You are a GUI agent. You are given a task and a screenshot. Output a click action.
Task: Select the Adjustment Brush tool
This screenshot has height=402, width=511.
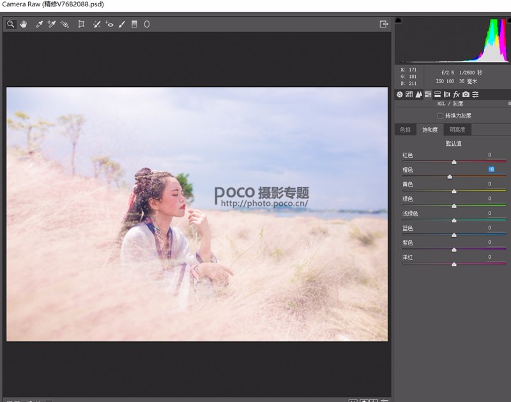121,24
